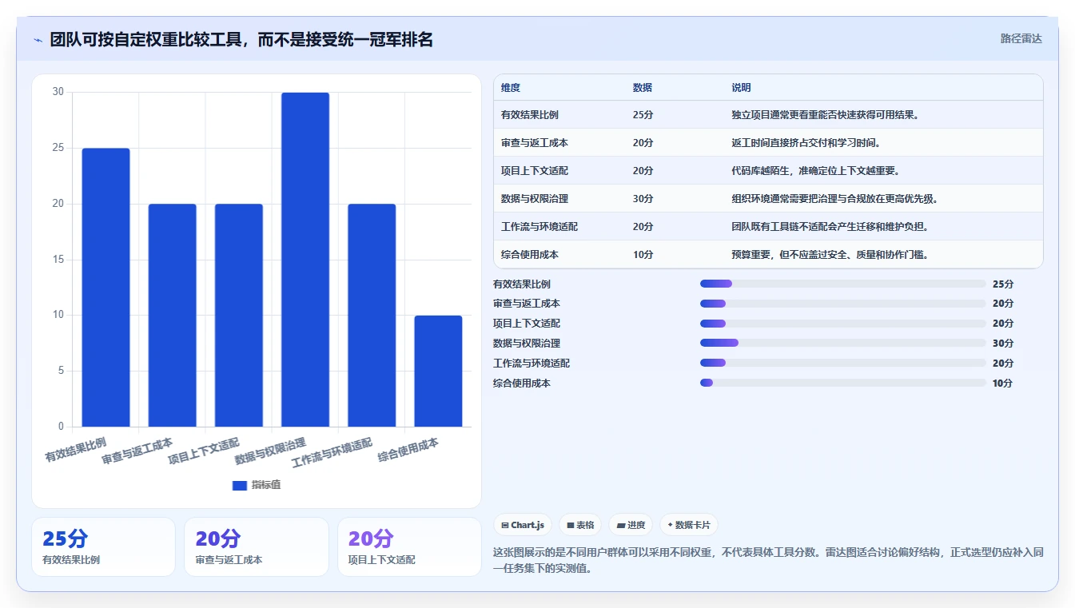Select the 综合使用成本 table cell
The height and width of the screenshot is (608, 1075).
(530, 255)
